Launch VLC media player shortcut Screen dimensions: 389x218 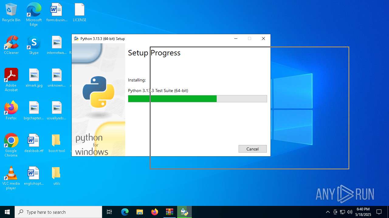11,178
